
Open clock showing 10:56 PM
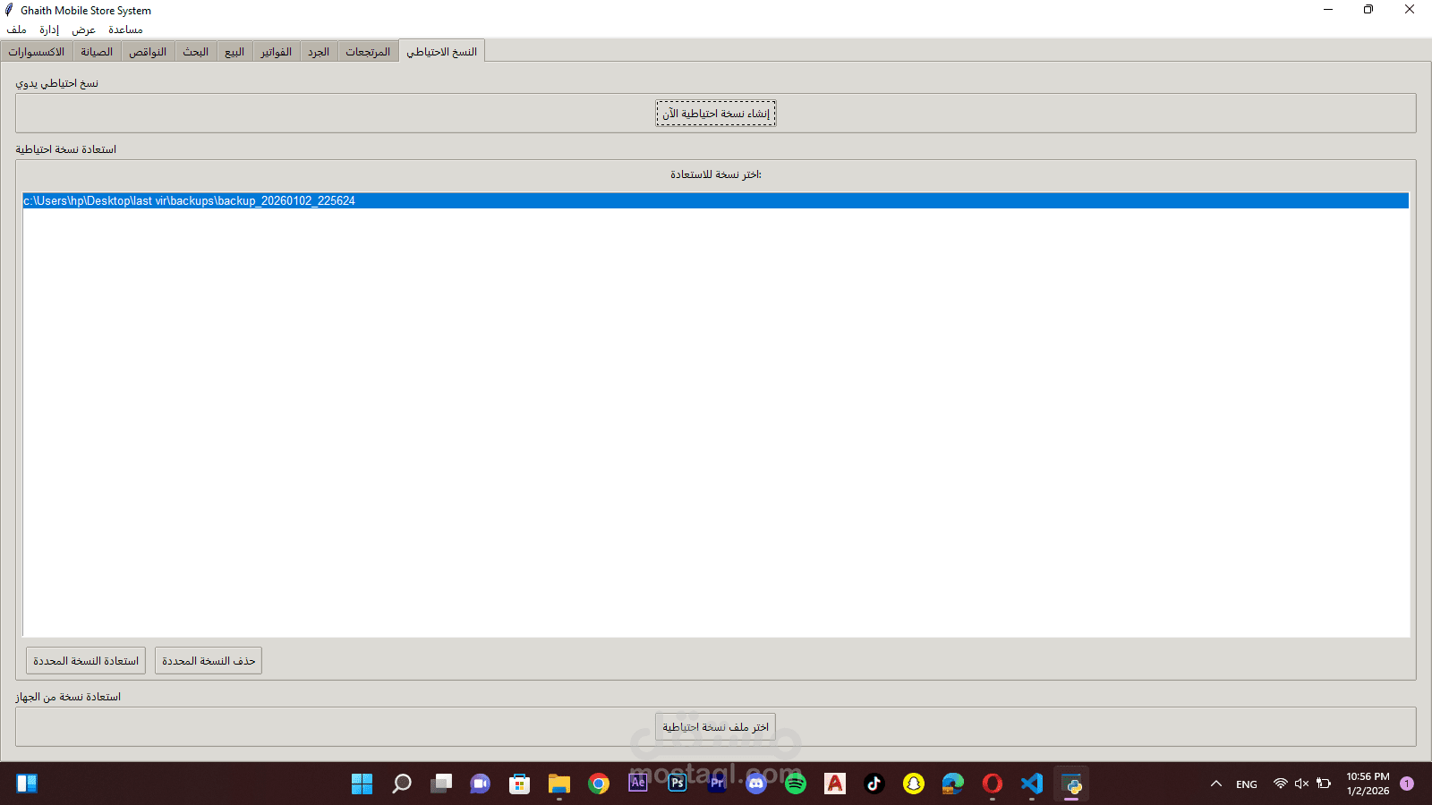1368,784
